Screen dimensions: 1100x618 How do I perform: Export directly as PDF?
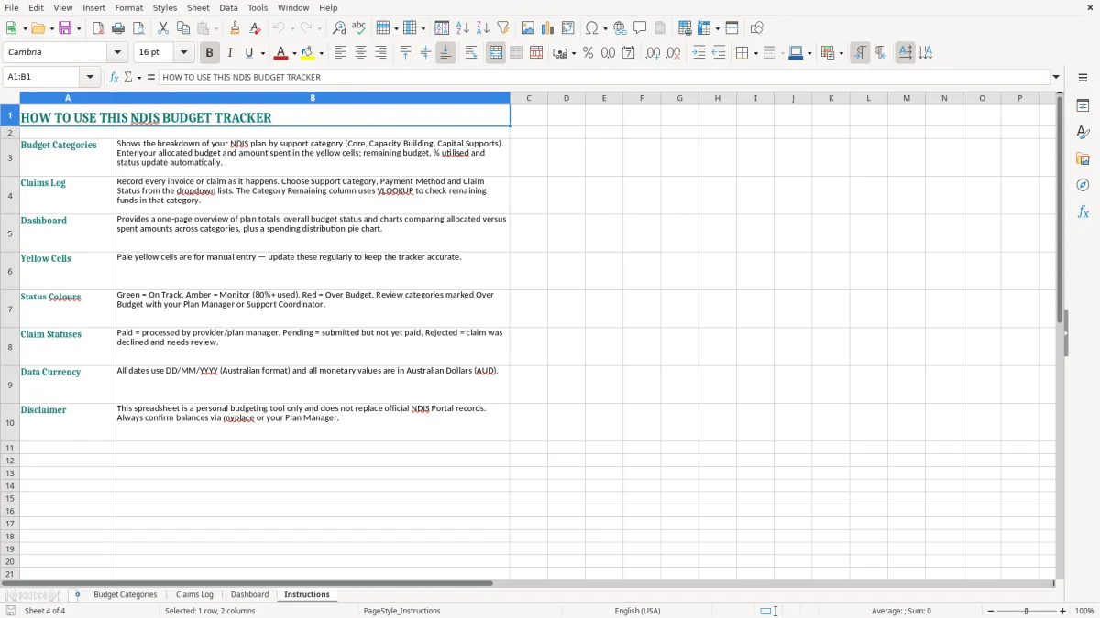98,28
